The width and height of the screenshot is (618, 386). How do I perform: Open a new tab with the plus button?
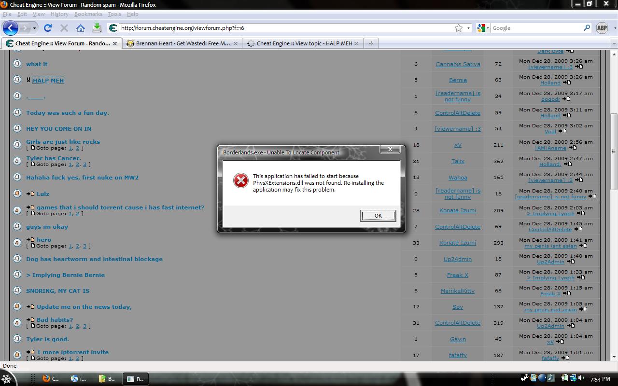click(x=371, y=43)
